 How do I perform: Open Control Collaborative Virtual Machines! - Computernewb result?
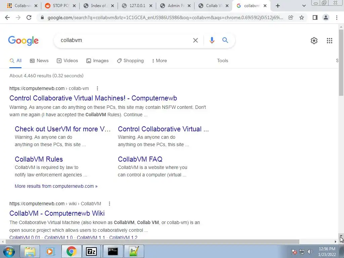tap(93, 98)
